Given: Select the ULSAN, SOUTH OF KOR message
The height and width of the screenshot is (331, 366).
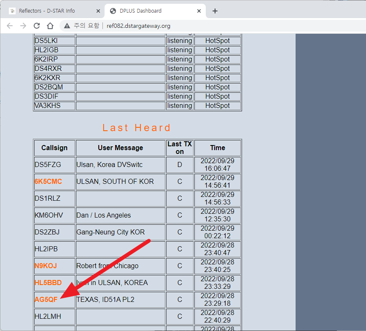Looking at the screenshot, I should pyautogui.click(x=115, y=182).
